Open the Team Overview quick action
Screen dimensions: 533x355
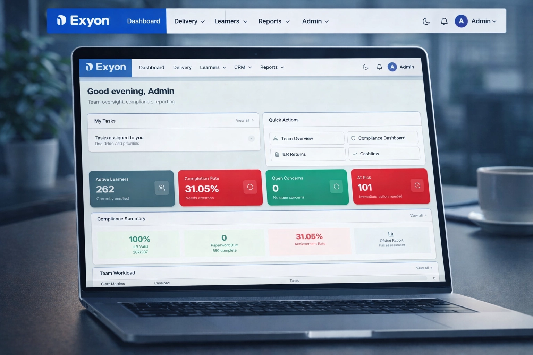click(306, 138)
